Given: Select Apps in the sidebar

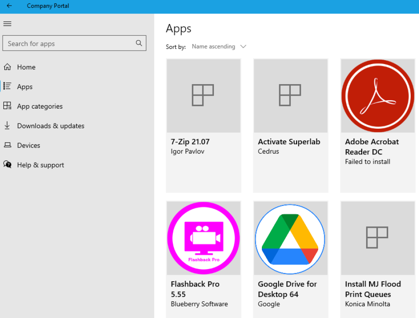Looking at the screenshot, I should [x=25, y=87].
